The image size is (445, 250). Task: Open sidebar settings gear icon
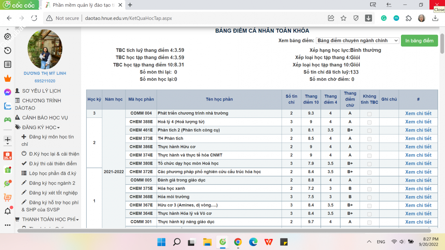pos(7,36)
